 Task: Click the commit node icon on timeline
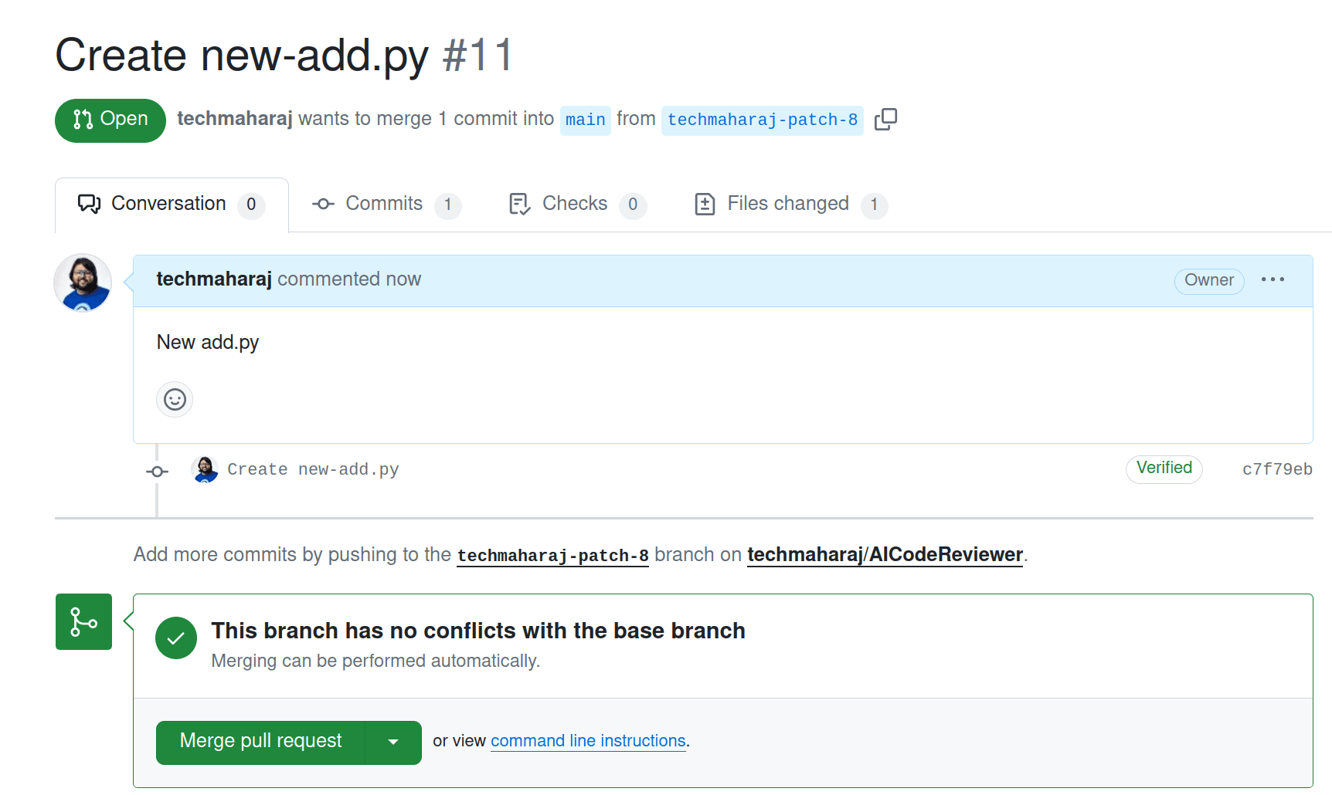click(158, 471)
